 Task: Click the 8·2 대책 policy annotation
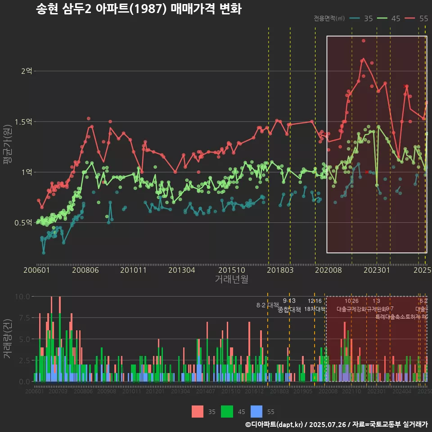point(267,305)
